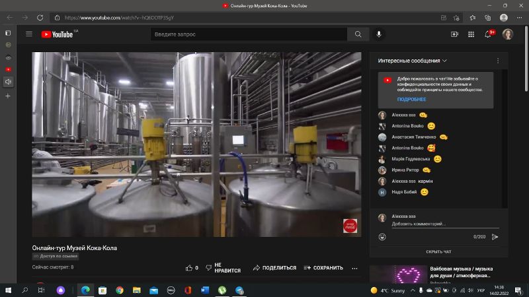Like the video with thumbs-up
529x297 pixels.
(189, 268)
